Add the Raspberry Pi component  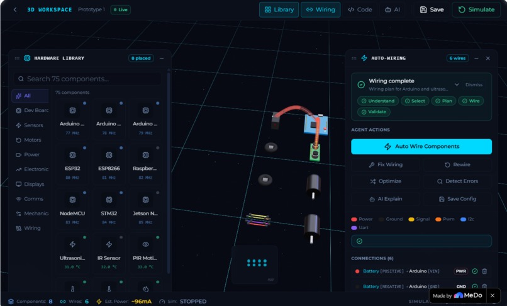[145, 164]
